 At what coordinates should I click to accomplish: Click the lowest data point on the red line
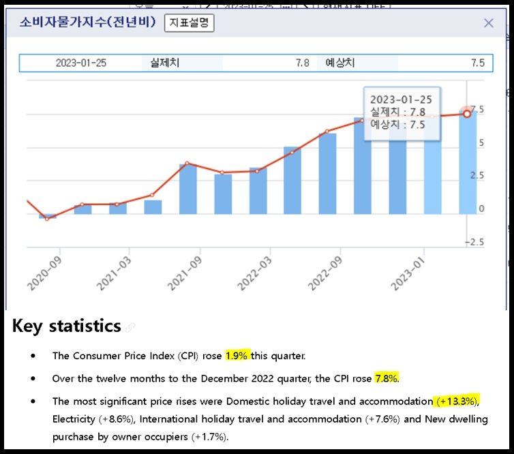[47, 219]
